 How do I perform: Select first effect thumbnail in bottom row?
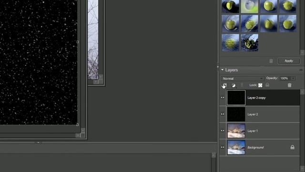point(230,43)
